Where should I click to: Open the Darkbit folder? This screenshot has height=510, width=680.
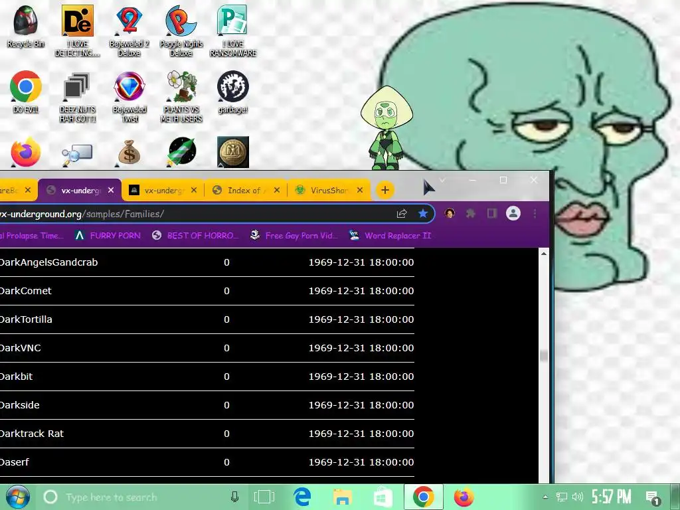pos(16,377)
